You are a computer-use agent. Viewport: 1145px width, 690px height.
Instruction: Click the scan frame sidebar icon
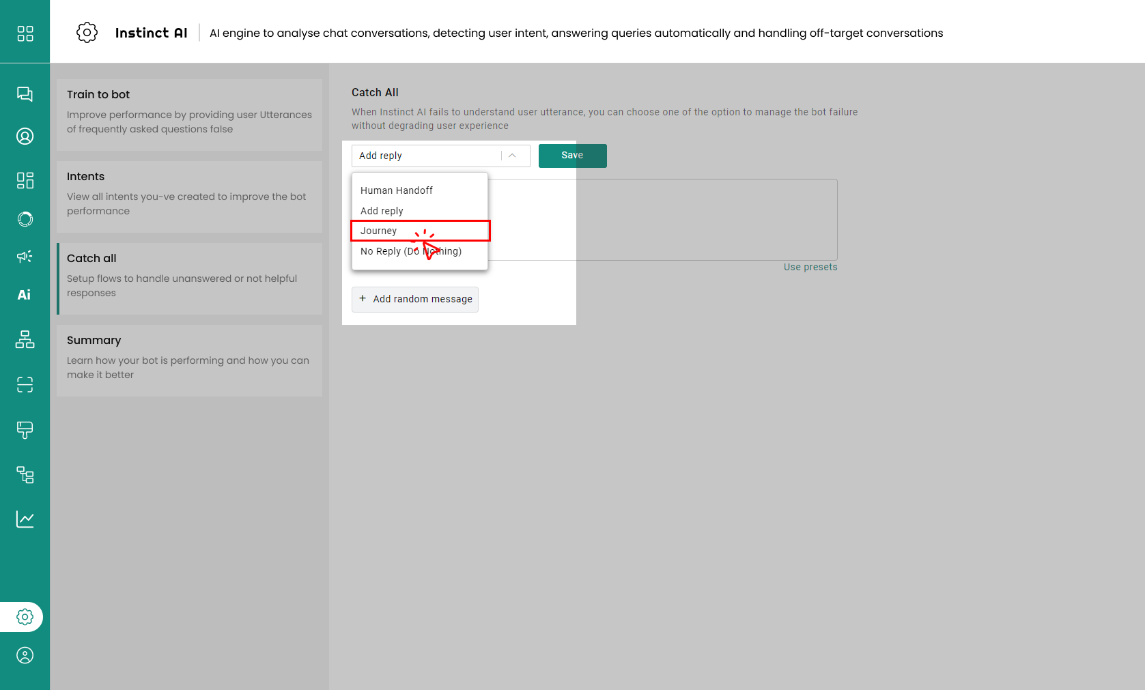pyautogui.click(x=25, y=385)
